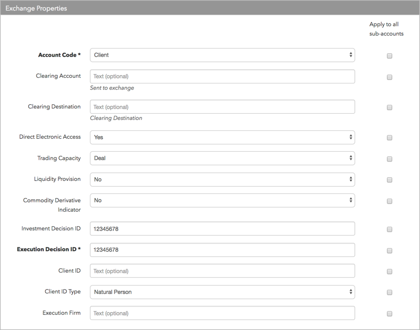The width and height of the screenshot is (420, 330).
Task: Check sub-accounts box for Clearing Account
Action: 390,77
